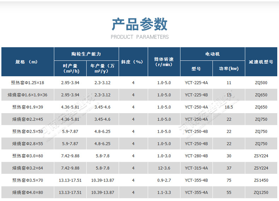The width and height of the screenshot is (279, 201).
Task: Click the 功率(kw) sub-header
Action: click(x=228, y=69)
